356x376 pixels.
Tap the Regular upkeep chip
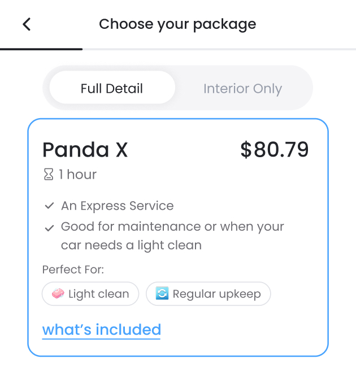tap(209, 294)
